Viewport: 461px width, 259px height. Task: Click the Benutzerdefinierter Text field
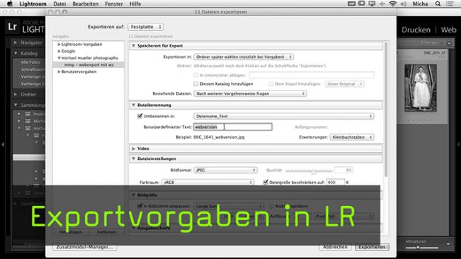pos(233,127)
